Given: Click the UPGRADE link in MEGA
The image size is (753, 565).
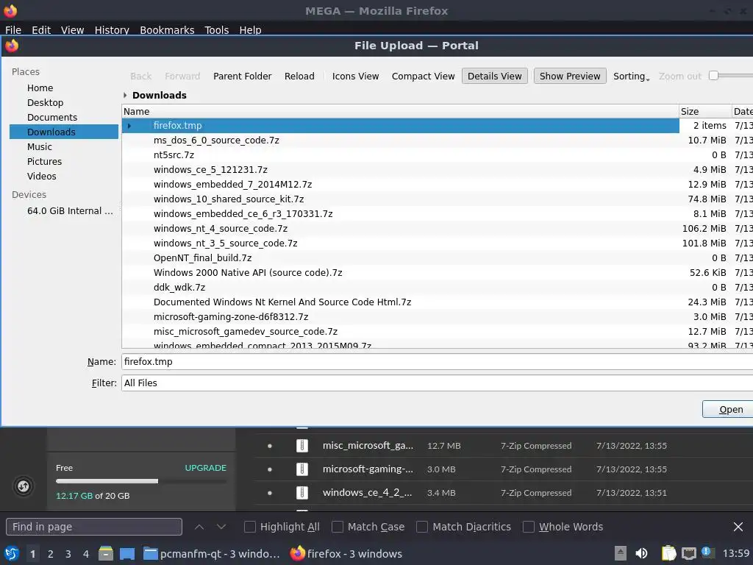Looking at the screenshot, I should click(x=206, y=467).
